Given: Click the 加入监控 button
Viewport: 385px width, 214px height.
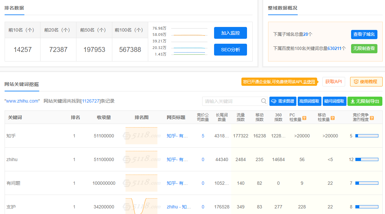Looking at the screenshot, I should (x=230, y=33).
